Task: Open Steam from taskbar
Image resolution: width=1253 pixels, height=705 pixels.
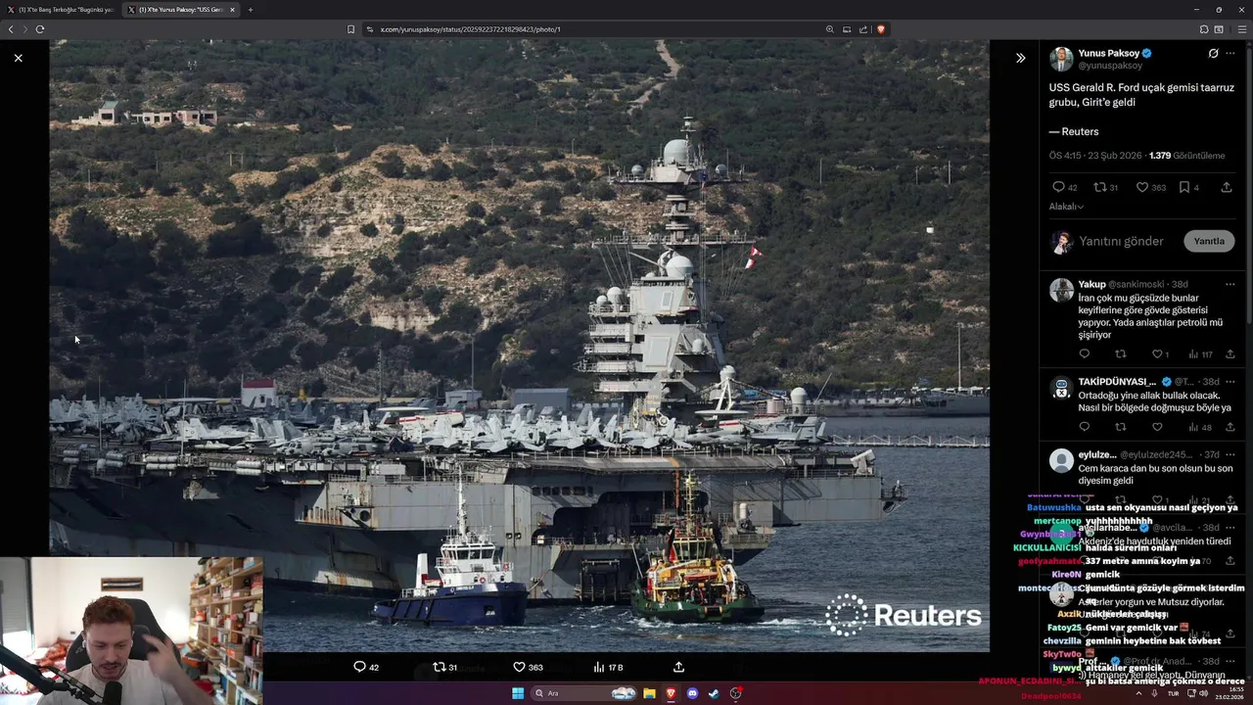Action: (x=714, y=693)
